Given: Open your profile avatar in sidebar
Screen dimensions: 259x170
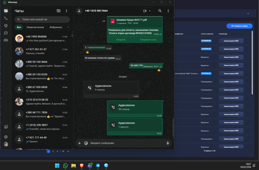Looking at the screenshot, I should click(x=6, y=144).
